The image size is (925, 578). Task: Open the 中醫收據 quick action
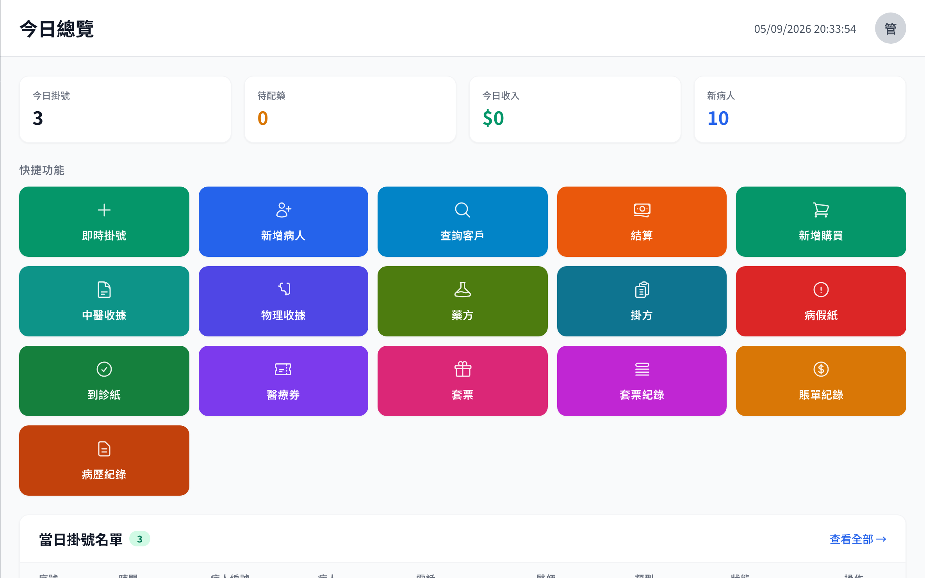coord(104,301)
